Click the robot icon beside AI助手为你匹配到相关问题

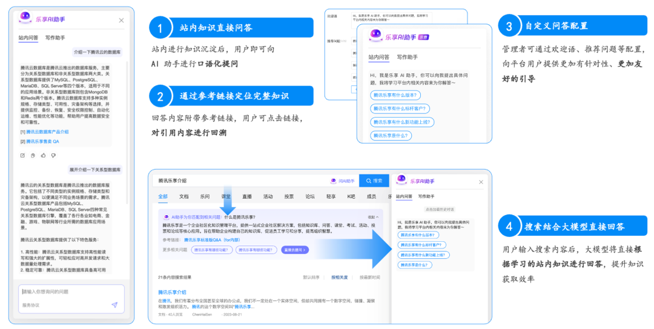(166, 217)
